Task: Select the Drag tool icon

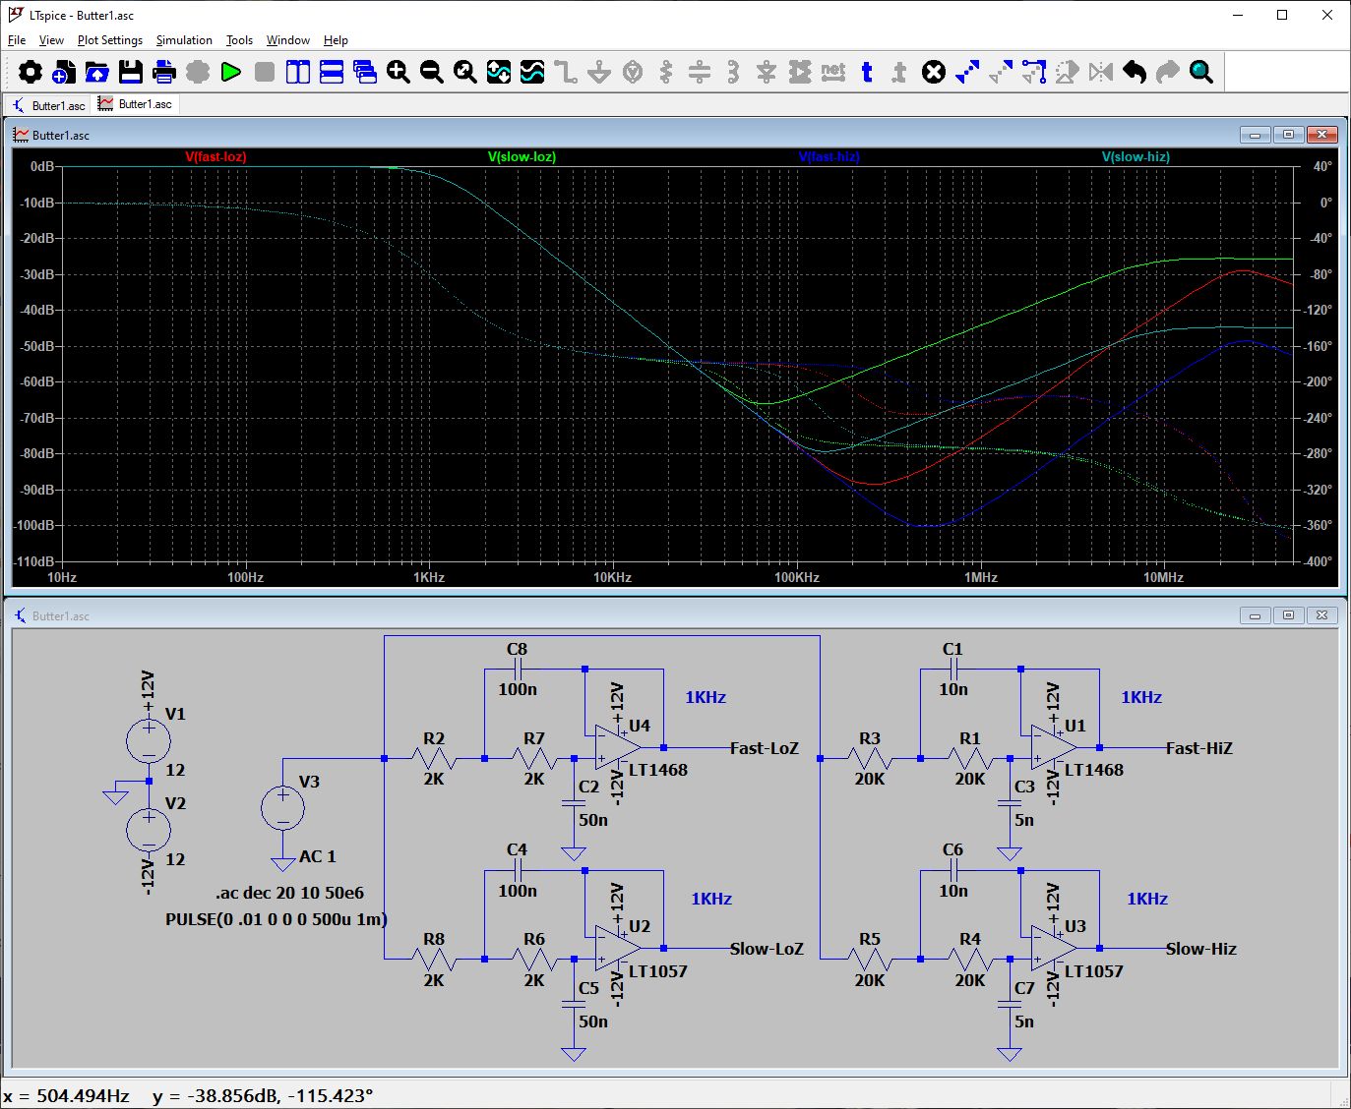Action: coord(1034,72)
